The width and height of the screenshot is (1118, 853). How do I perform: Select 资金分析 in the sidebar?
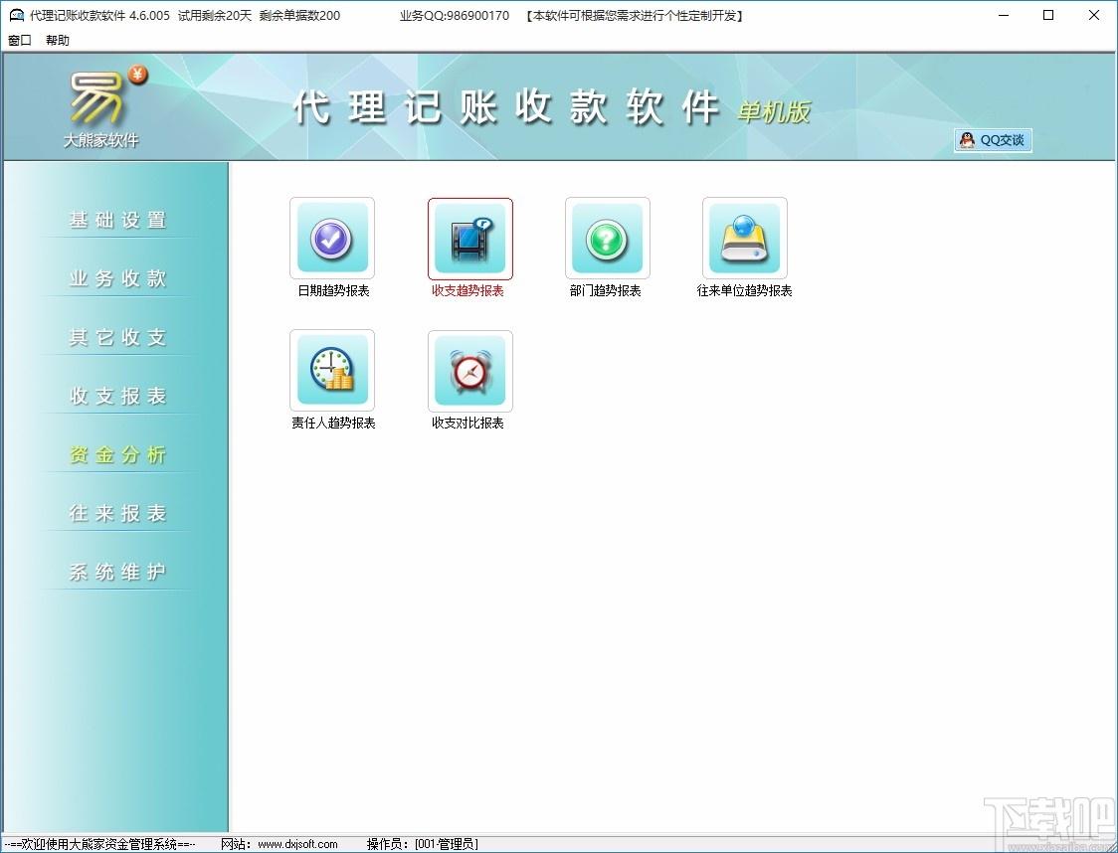tap(117, 454)
